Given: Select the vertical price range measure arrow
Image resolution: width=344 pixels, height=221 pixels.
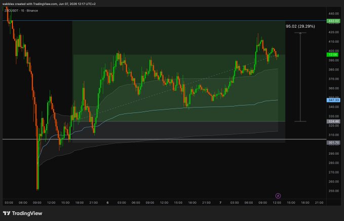Looking at the screenshot, I should point(300,77).
